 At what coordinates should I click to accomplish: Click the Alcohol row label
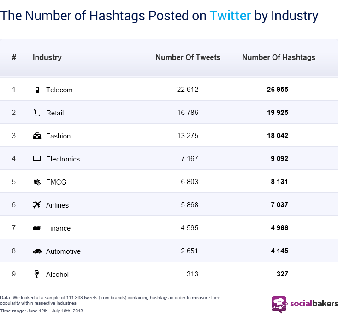(57, 274)
